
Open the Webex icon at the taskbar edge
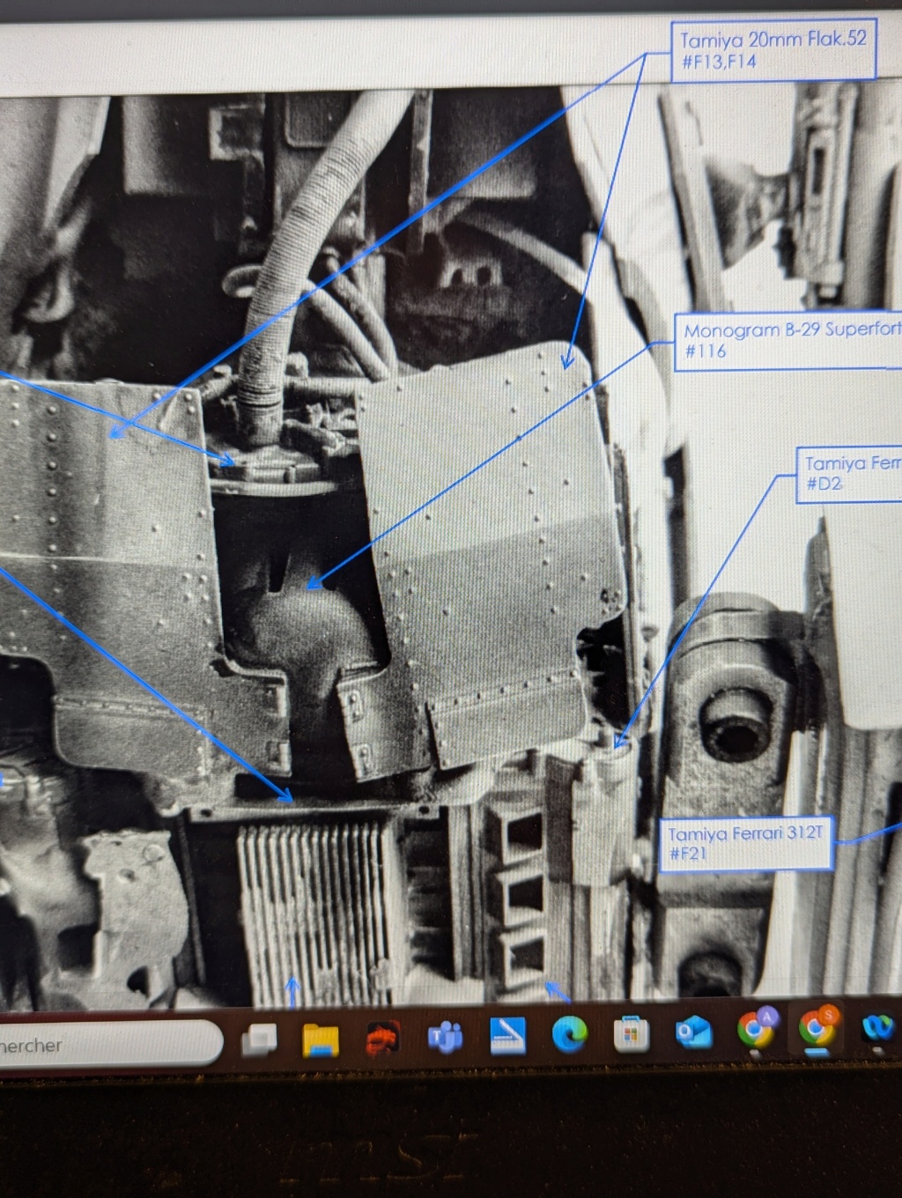(x=877, y=1026)
